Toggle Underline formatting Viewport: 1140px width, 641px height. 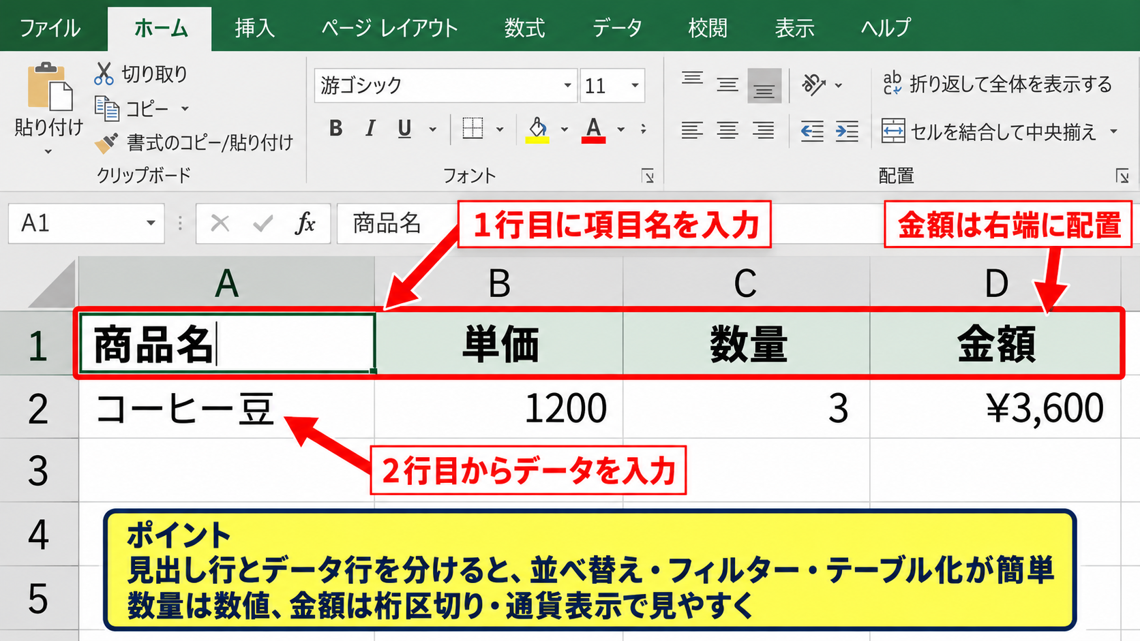point(404,128)
